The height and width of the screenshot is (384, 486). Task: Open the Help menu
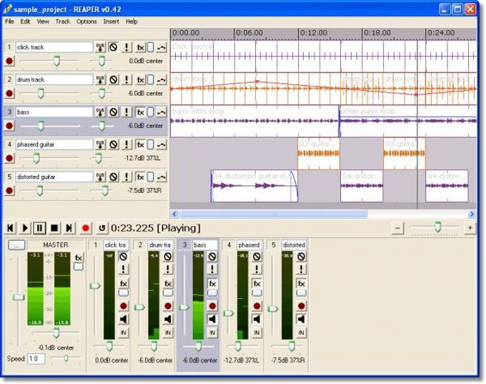click(132, 21)
